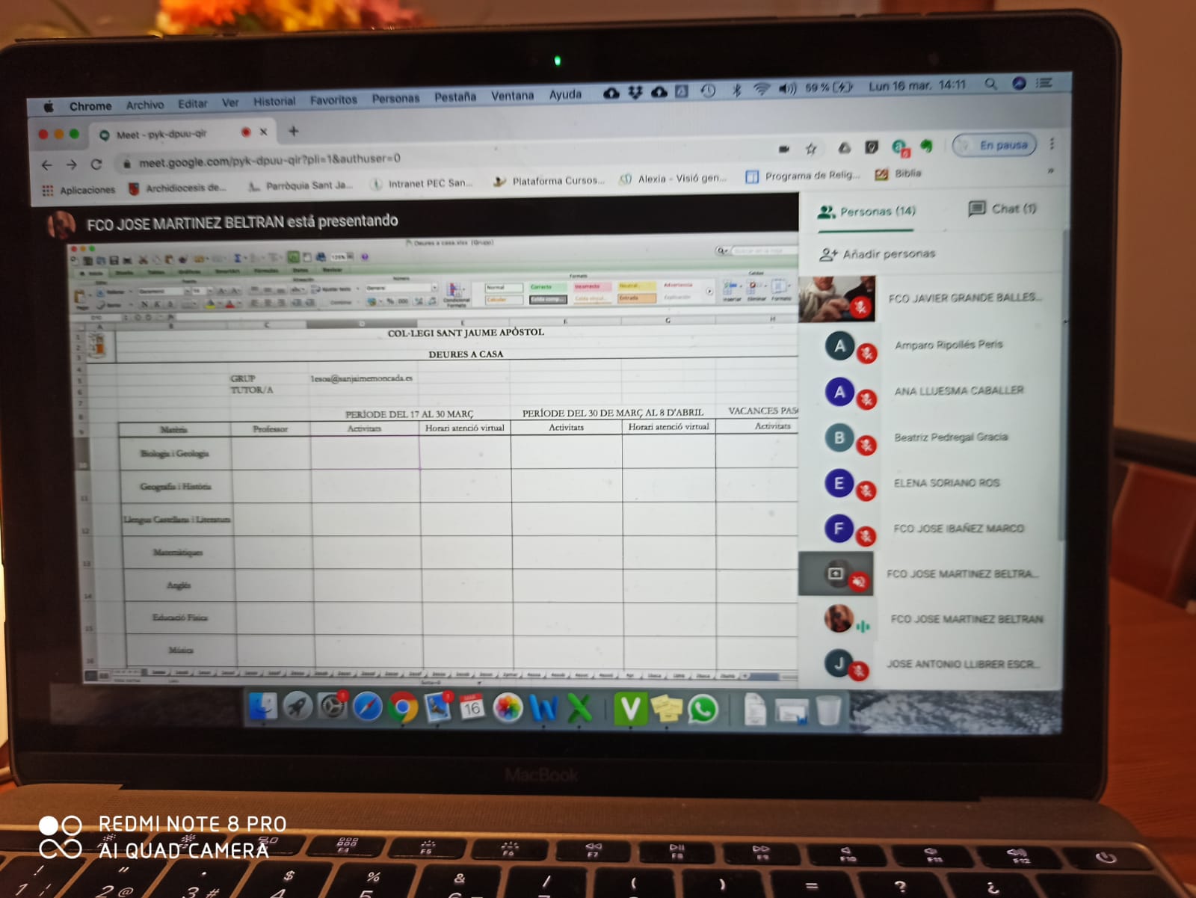The width and height of the screenshot is (1196, 898).
Task: Click the Añadir personas icon
Action: [x=827, y=254]
